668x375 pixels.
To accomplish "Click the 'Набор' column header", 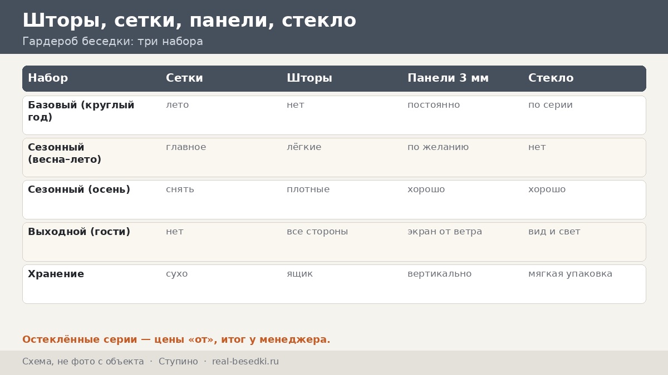I will [x=48, y=78].
